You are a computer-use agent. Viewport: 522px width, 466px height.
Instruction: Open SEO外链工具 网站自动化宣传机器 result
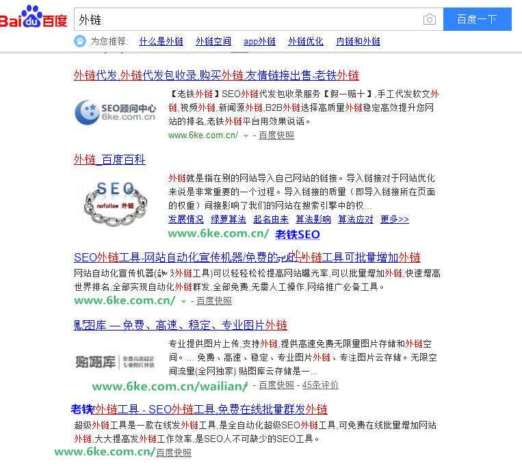[247, 257]
